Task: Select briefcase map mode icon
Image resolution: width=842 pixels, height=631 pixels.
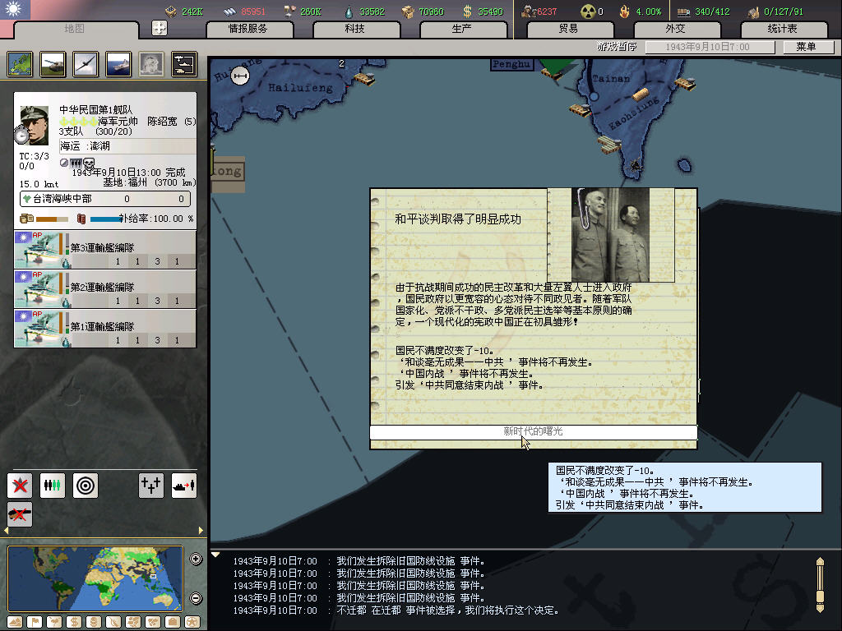Action: tap(173, 623)
